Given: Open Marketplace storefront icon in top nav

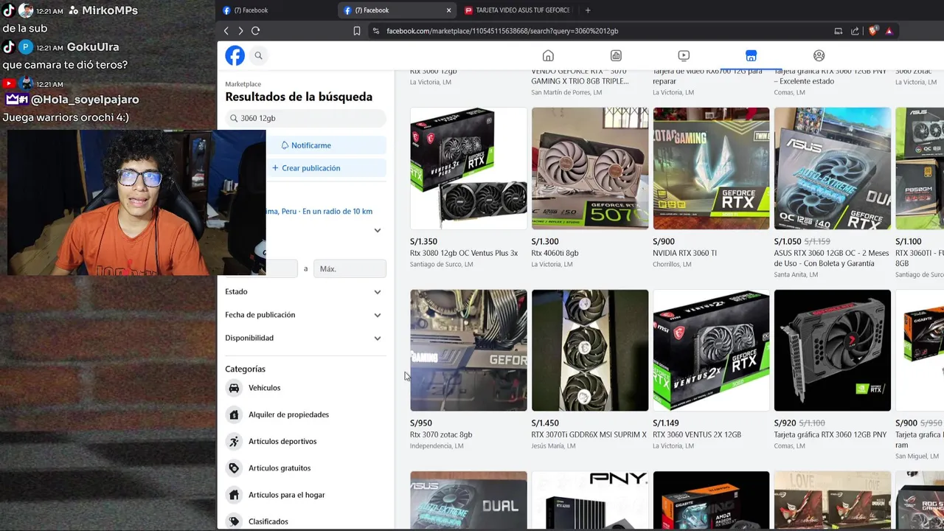Looking at the screenshot, I should [751, 55].
